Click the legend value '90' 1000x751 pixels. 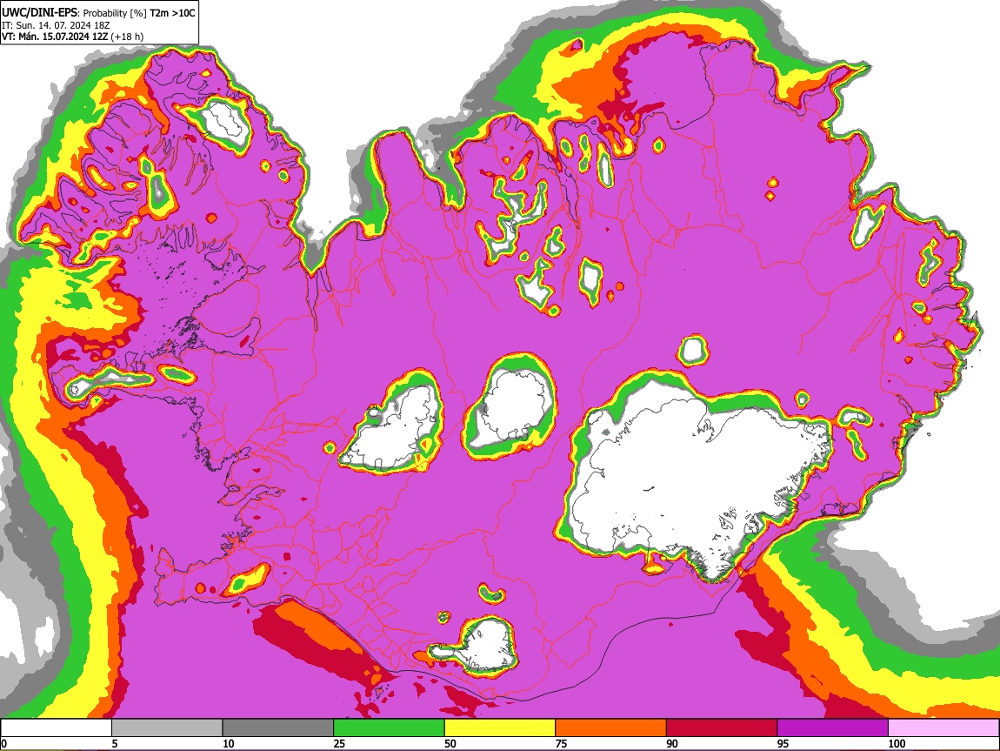[x=672, y=743]
